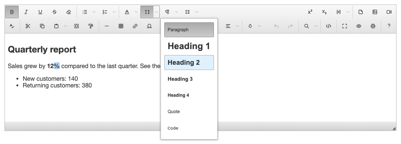
Task: Toggle underline formatting
Action: (40, 12)
